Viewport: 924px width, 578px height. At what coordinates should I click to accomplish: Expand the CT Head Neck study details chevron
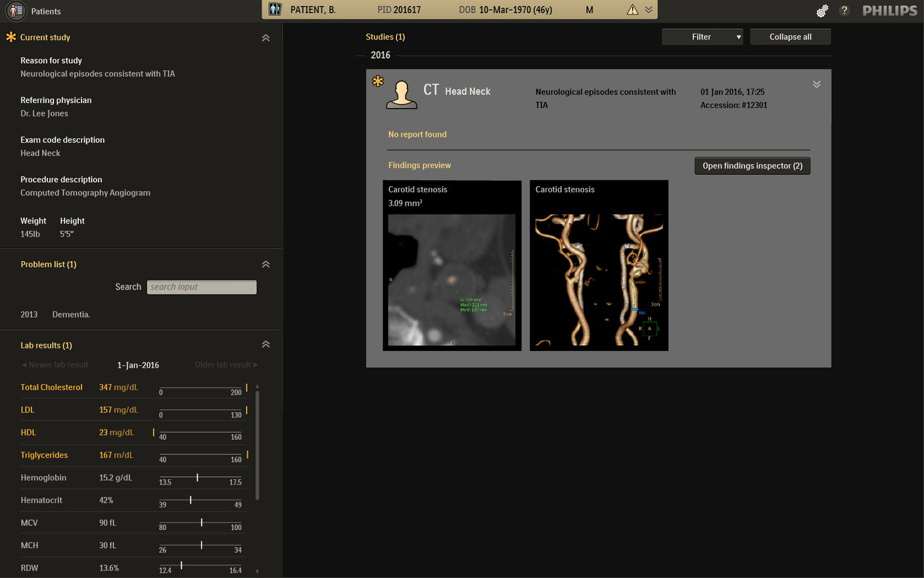[x=816, y=84]
